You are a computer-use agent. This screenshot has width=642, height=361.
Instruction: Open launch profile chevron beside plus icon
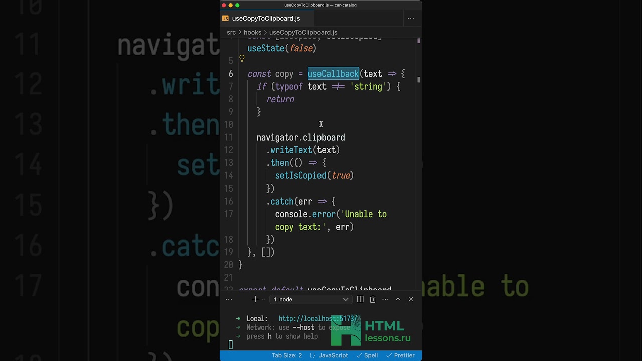click(x=263, y=299)
